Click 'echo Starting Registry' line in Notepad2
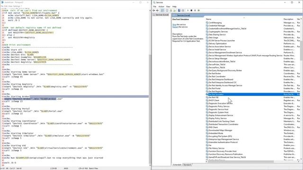Image resolution: width=303 pixels, height=170 pixels. coord(18,84)
